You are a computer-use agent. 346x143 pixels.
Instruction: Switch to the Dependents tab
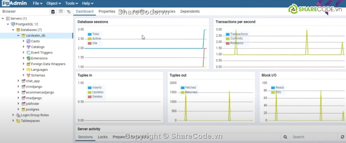(x=190, y=12)
